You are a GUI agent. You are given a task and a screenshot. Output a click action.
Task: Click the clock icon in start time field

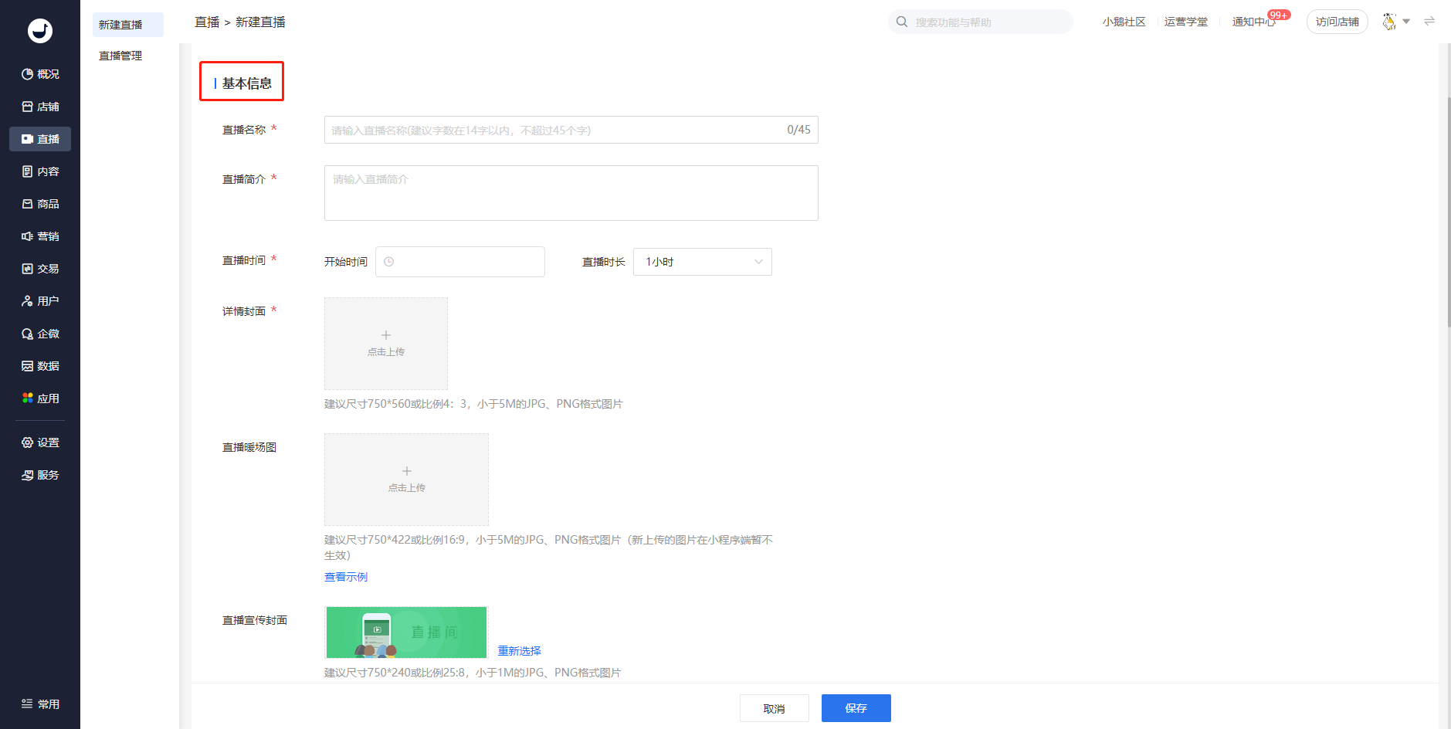tap(389, 262)
